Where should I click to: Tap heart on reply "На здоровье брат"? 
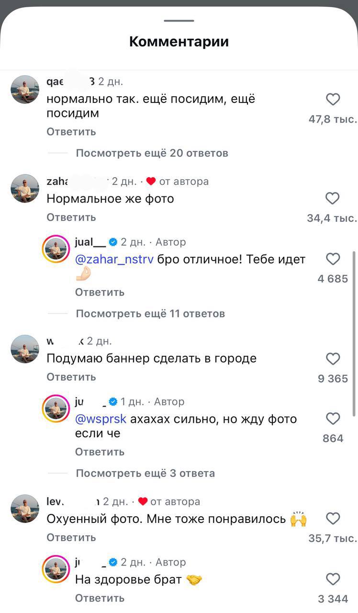(x=333, y=579)
